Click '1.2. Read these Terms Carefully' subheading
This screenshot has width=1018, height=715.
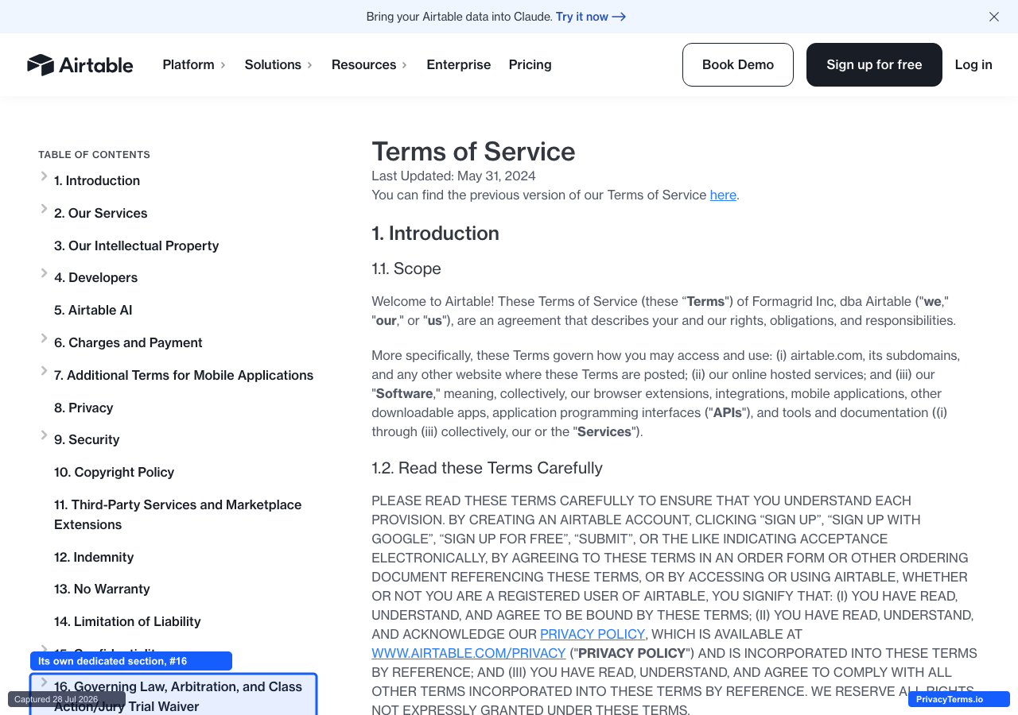487,468
